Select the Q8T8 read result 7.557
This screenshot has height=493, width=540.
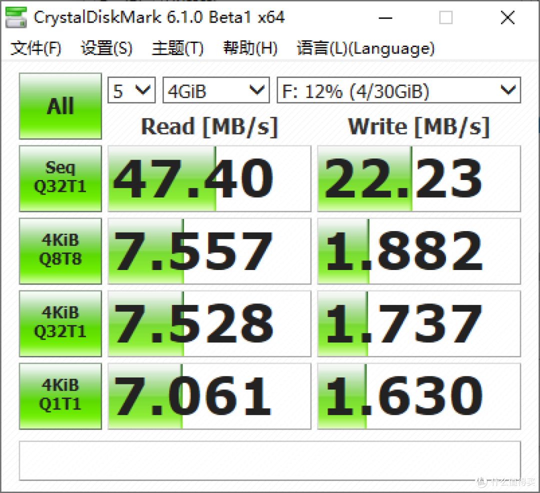[209, 251]
